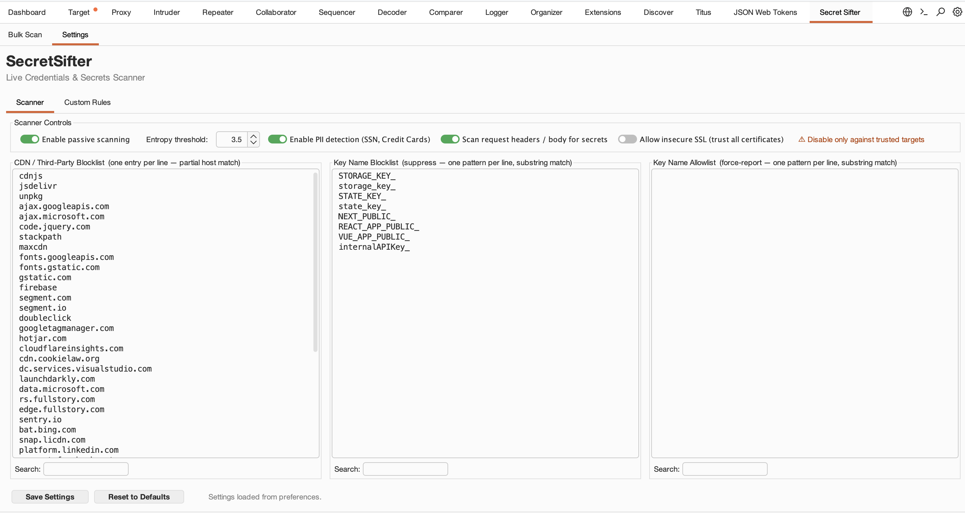Click the CDN blocklist vertical scrollbar
Screen dimensions: 965x513
coord(315,262)
